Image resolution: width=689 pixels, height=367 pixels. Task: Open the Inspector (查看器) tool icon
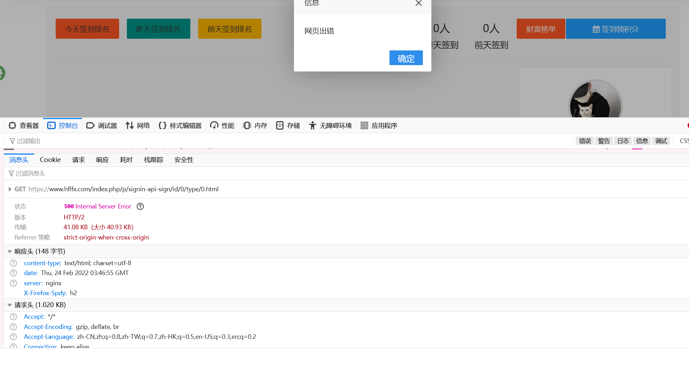coord(13,126)
